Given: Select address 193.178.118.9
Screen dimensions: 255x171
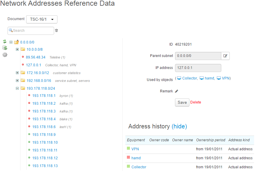Looking at the screenshot, I should (x=44, y=134).
